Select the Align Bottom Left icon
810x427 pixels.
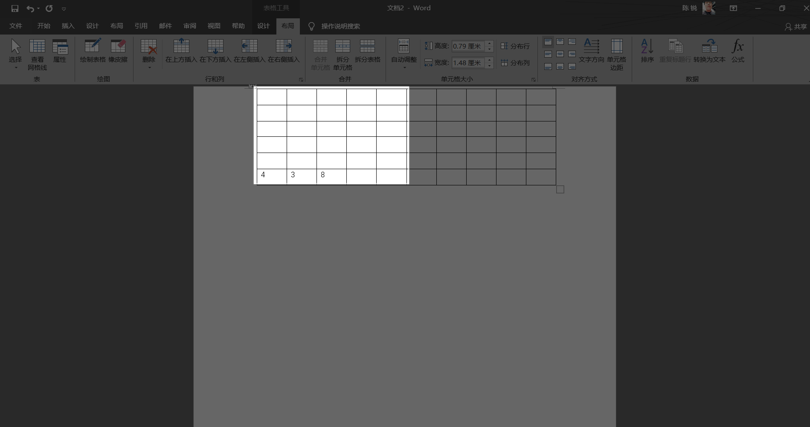548,66
